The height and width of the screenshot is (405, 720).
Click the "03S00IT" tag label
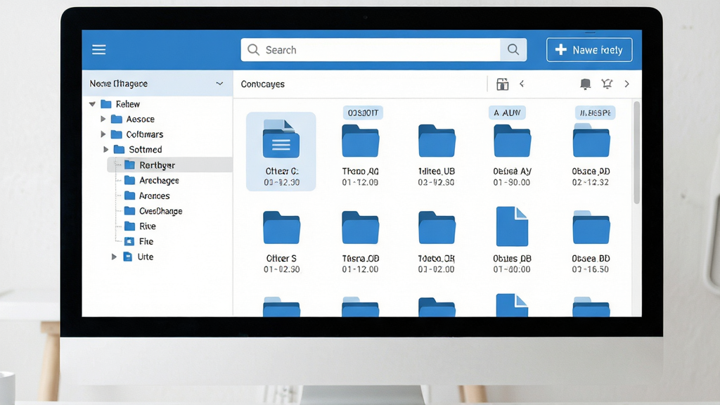coord(363,112)
